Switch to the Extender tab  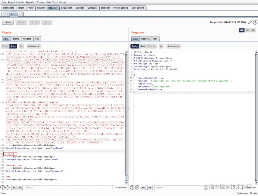coord(105,8)
